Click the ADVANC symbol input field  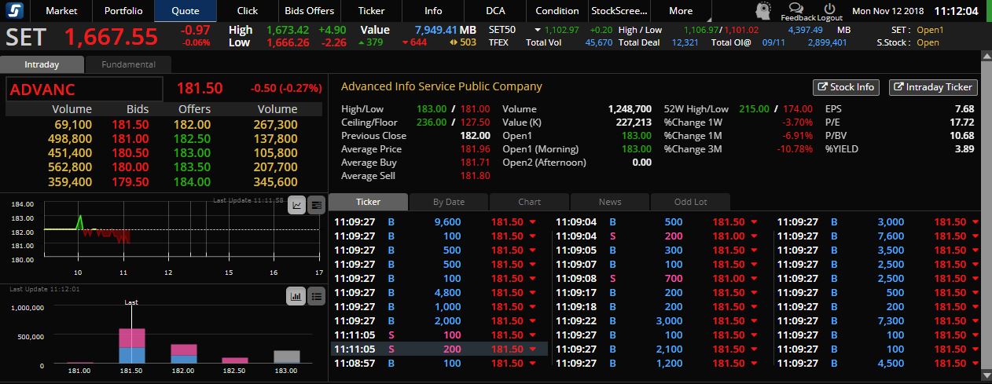coord(84,89)
